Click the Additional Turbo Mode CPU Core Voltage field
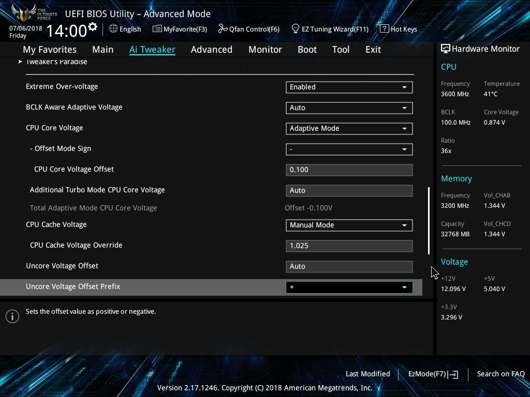The width and height of the screenshot is (530, 397). click(x=349, y=190)
